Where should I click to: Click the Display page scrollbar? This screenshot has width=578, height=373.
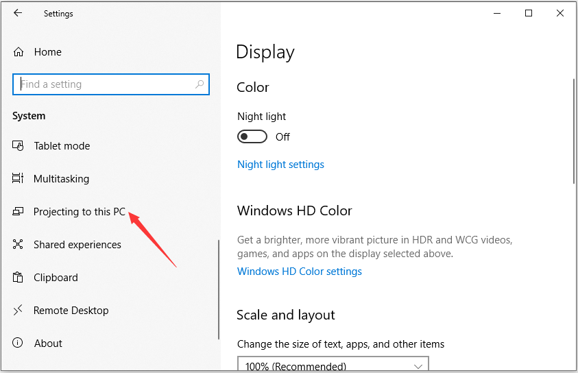click(x=574, y=131)
